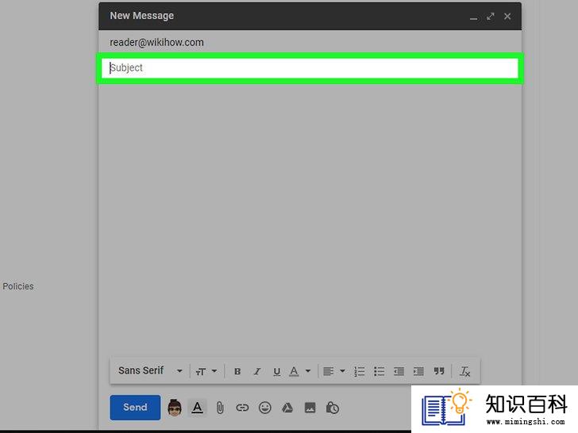Toggle italic formatting
The height and width of the screenshot is (433, 578).
pyautogui.click(x=257, y=371)
